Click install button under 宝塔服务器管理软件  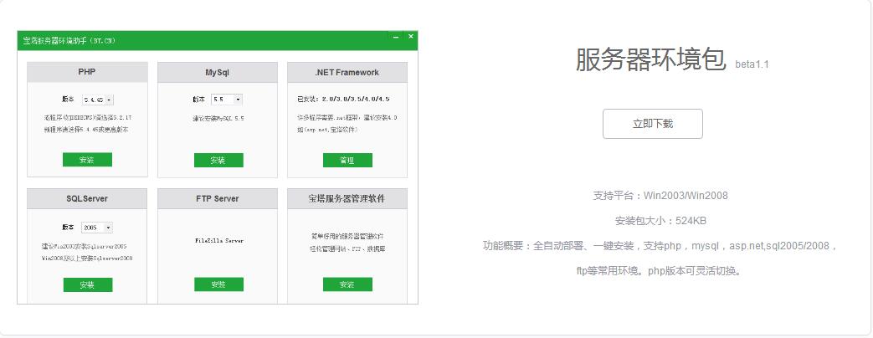(x=347, y=284)
